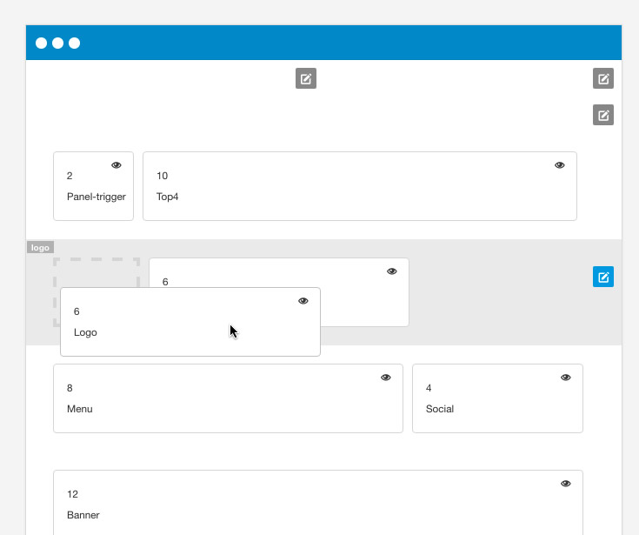Click the second gray edit icon on right

coord(603,115)
